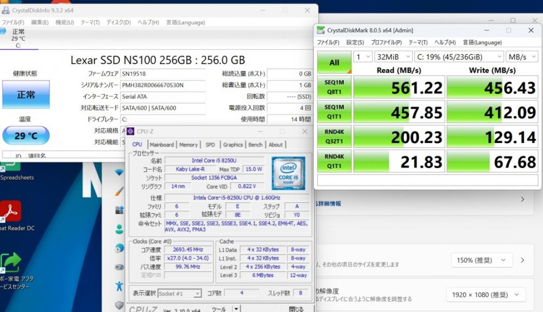
Task: Open the Socket #1 selection dropdown
Action: coord(179,294)
